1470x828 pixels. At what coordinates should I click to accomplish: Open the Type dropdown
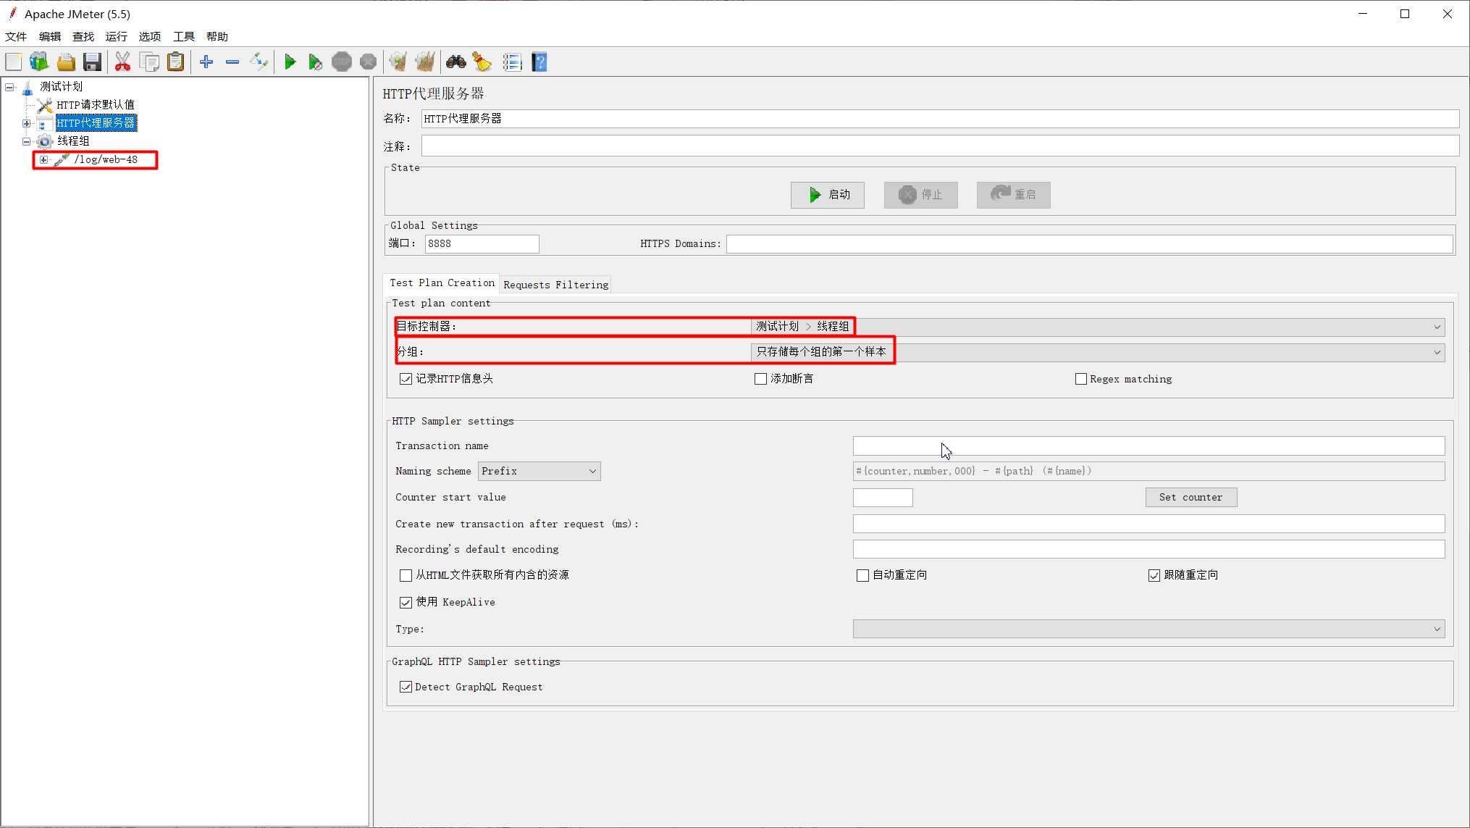[x=1148, y=629]
